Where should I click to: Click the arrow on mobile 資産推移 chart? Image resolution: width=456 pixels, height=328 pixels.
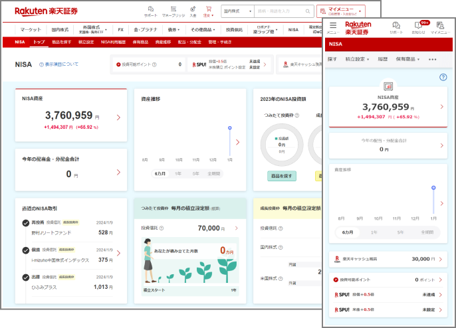442,203
